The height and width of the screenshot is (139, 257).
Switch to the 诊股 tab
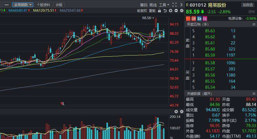click(x=59, y=5)
